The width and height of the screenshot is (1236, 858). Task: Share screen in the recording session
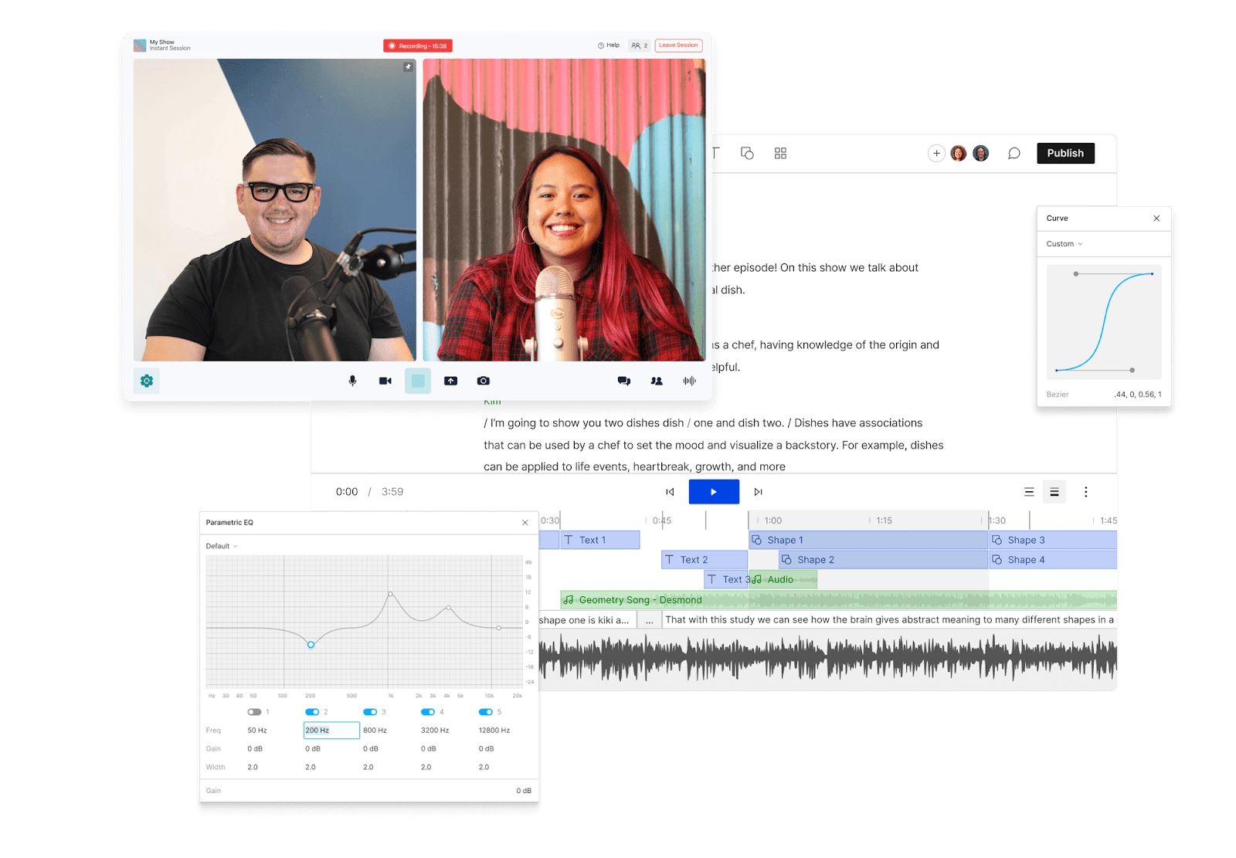(450, 381)
